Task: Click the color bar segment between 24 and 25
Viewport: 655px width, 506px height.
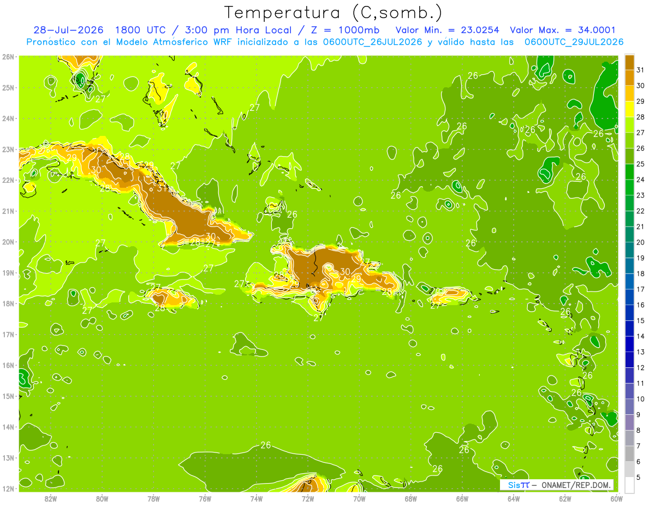Action: 629,172
